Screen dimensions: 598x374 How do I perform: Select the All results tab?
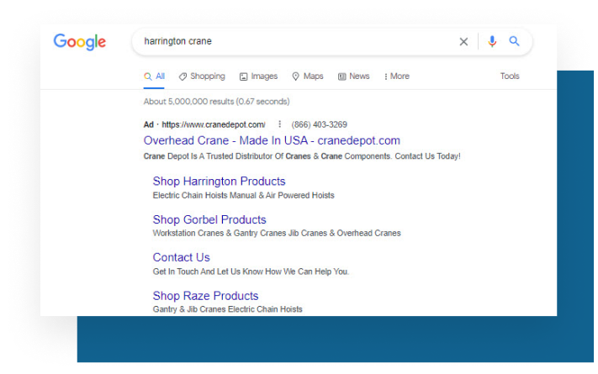[x=154, y=76]
